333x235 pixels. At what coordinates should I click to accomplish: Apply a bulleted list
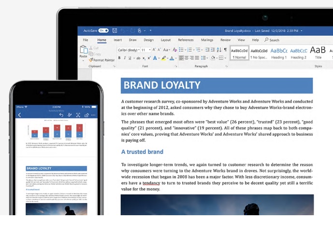coord(181,50)
